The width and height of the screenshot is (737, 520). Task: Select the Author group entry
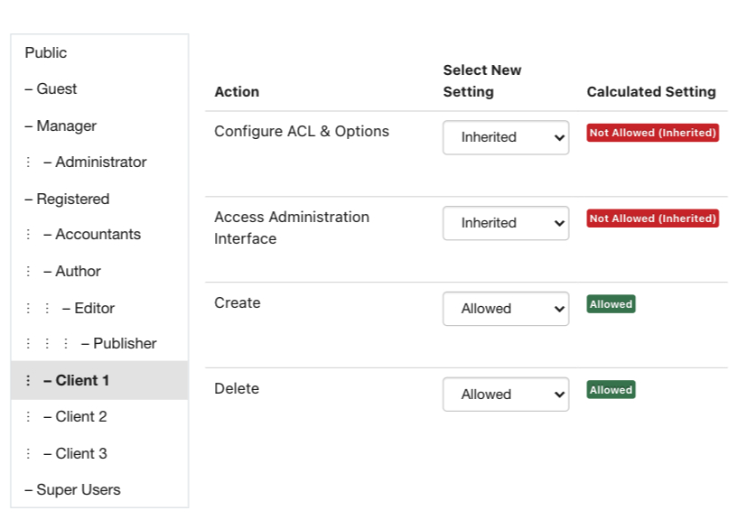coord(99,271)
